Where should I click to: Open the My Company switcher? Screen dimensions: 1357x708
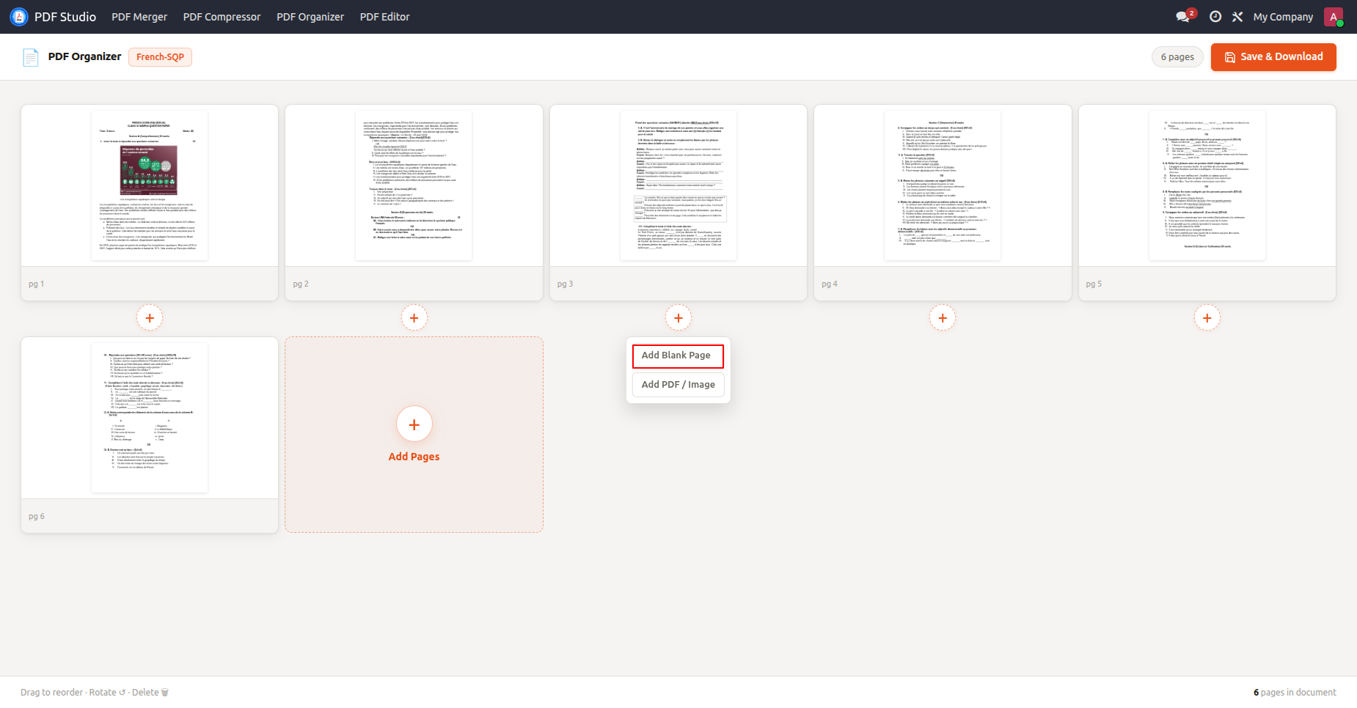click(1283, 16)
